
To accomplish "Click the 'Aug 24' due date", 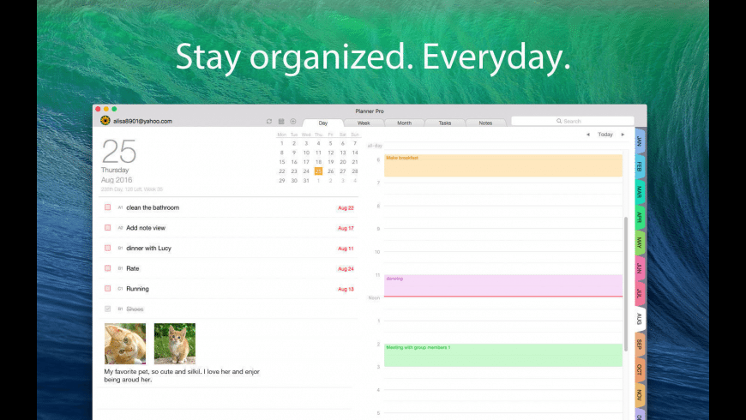I will 346,269.
